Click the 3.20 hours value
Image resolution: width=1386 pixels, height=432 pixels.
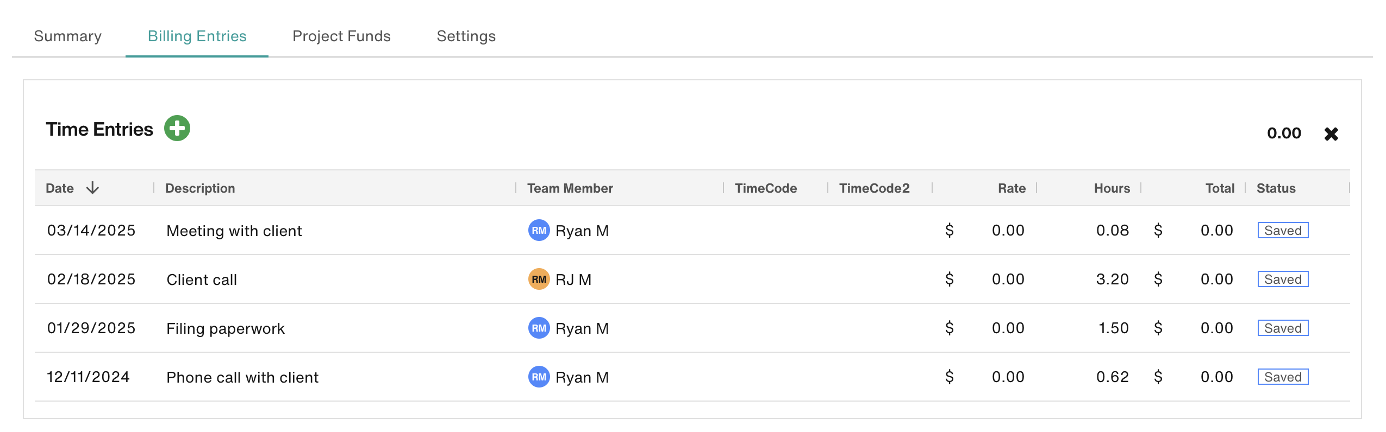coord(1113,279)
